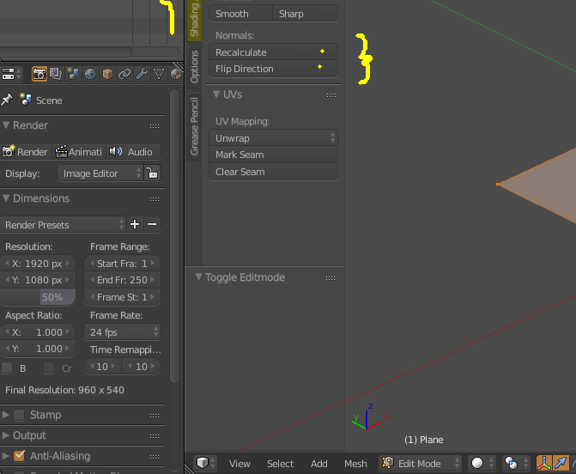Open the Scene properties tab icon
Viewport: 576px width, 474px height.
click(73, 74)
